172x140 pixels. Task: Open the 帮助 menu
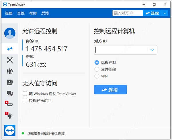pyautogui.click(x=33, y=13)
